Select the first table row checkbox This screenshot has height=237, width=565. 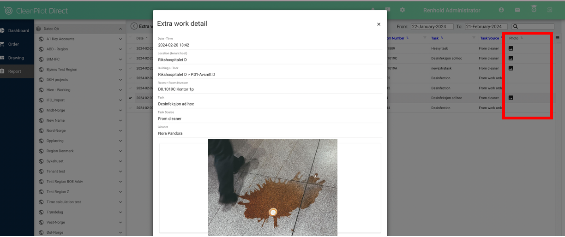coord(130,48)
